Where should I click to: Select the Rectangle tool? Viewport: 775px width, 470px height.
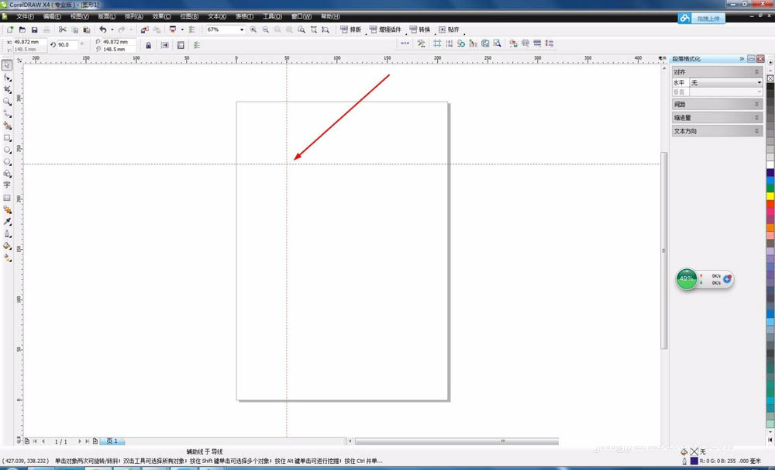click(7, 137)
